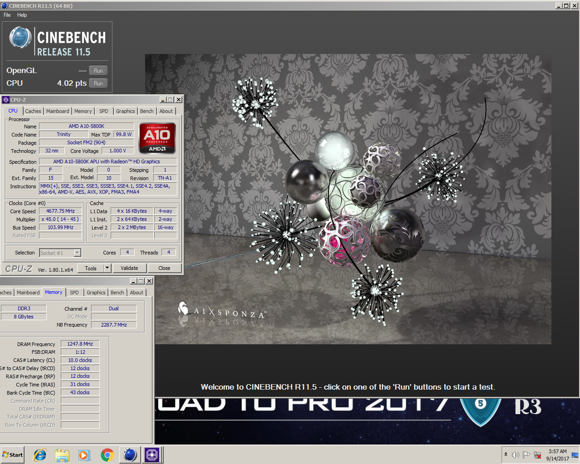Open Internet Explorer from the taskbar
The image size is (580, 464).
40,454
